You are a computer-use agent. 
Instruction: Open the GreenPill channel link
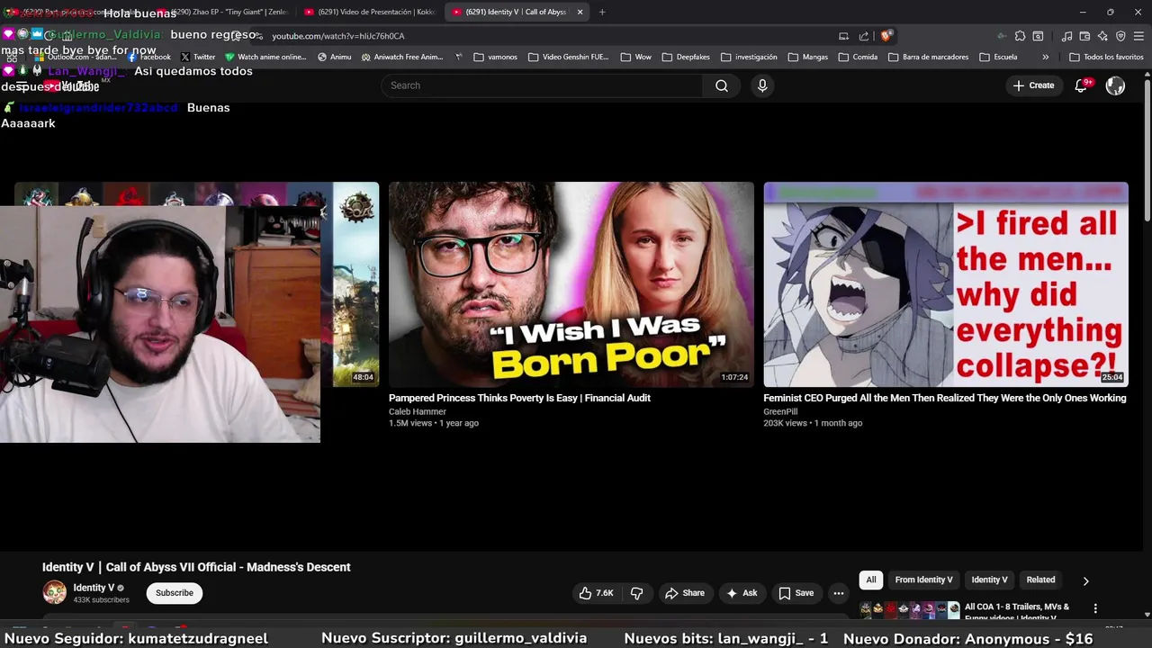click(x=780, y=411)
